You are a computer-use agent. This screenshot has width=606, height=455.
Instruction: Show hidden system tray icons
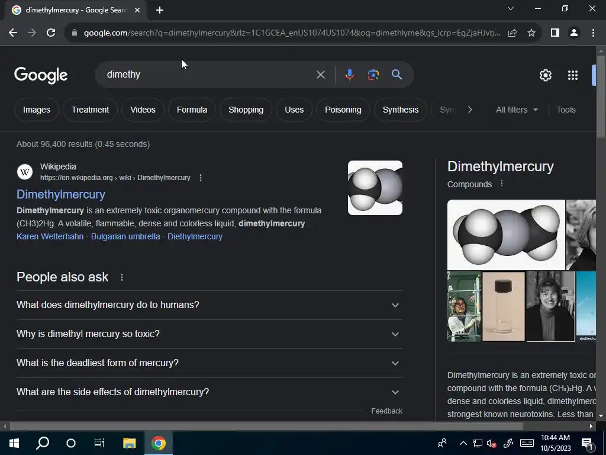click(463, 443)
